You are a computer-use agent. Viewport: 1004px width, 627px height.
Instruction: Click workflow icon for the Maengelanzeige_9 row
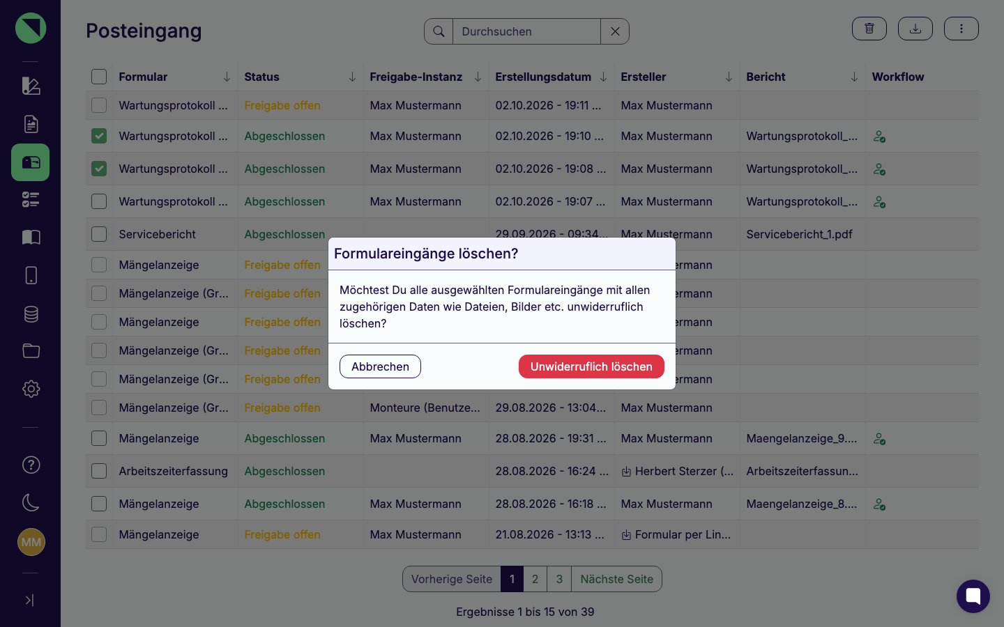tap(880, 439)
